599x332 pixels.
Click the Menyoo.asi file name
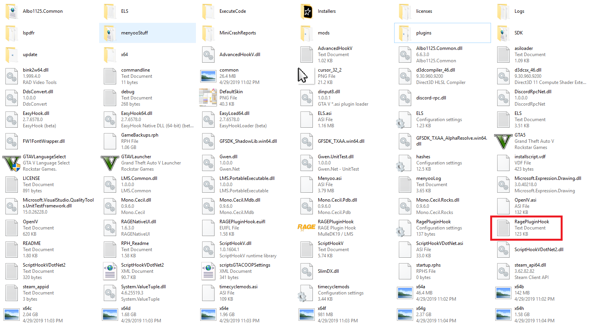point(330,178)
